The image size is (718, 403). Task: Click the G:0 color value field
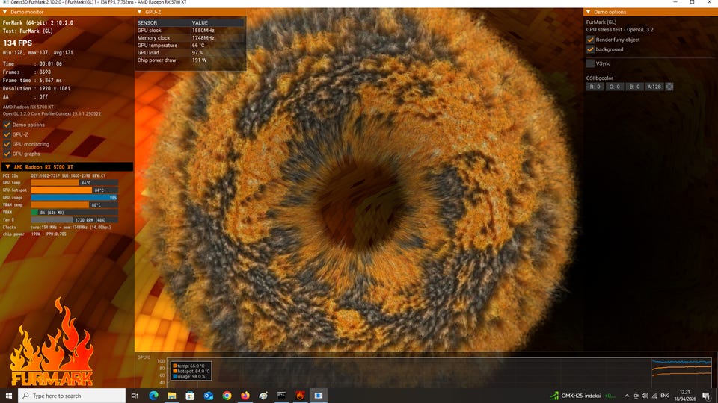click(x=615, y=87)
